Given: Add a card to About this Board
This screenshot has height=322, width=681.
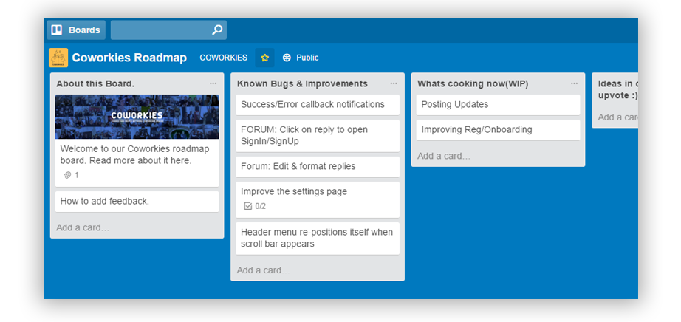Looking at the screenshot, I should (83, 227).
